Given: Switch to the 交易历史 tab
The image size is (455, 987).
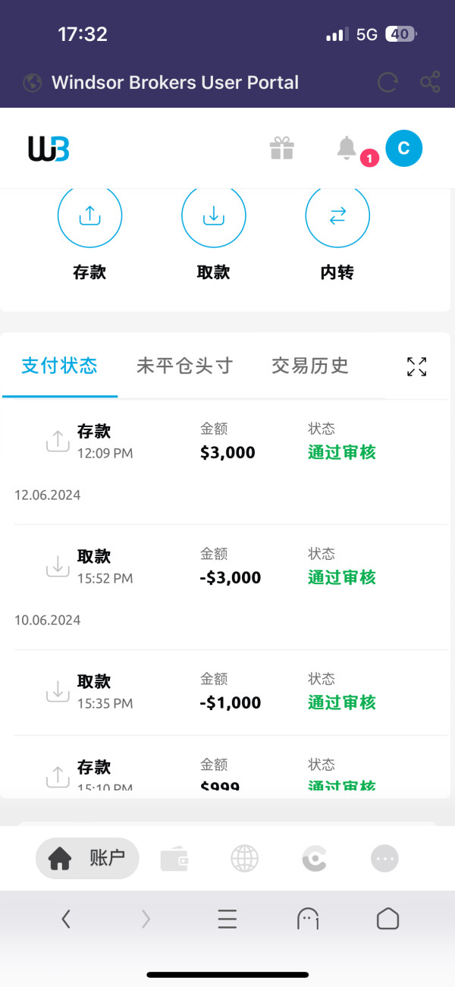Looking at the screenshot, I should [x=309, y=366].
